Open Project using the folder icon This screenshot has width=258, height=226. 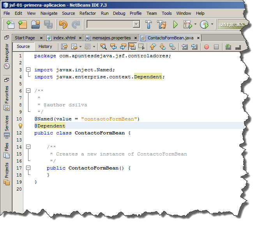[35, 25]
